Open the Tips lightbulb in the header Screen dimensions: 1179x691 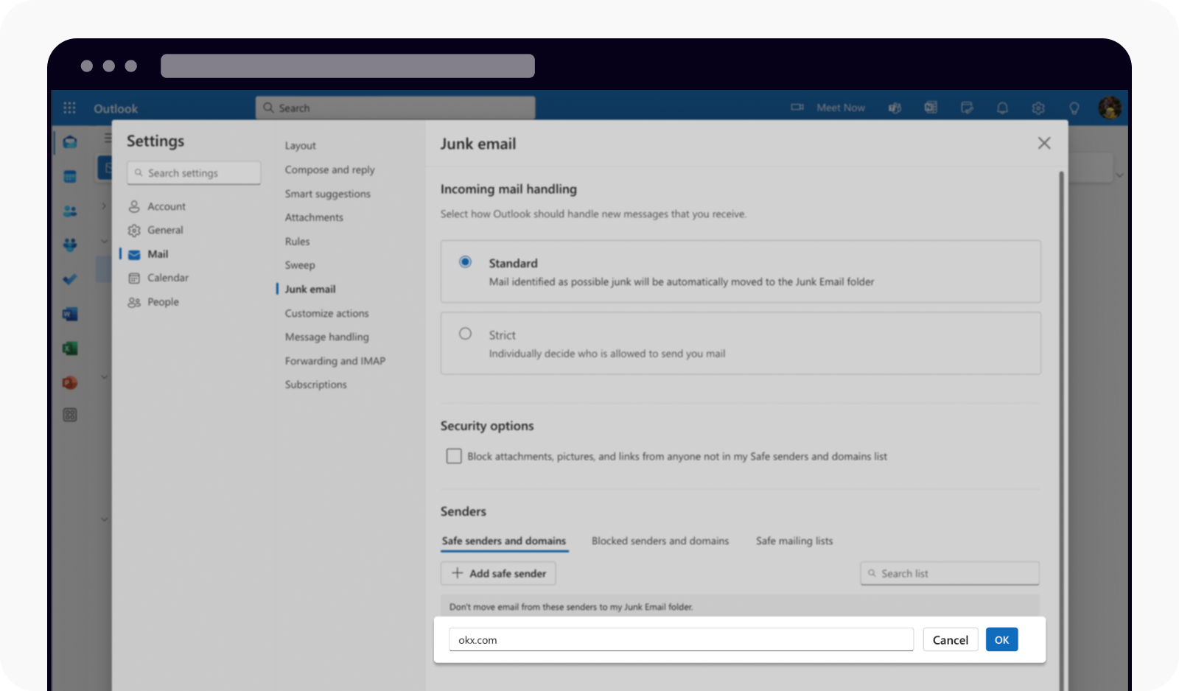pos(1074,108)
